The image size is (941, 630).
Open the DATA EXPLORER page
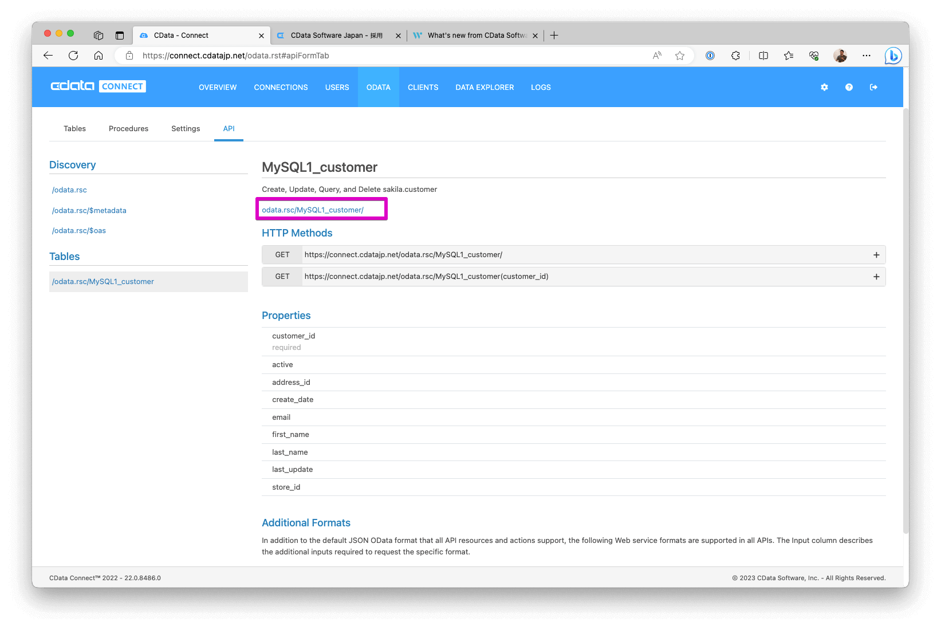[x=485, y=87]
